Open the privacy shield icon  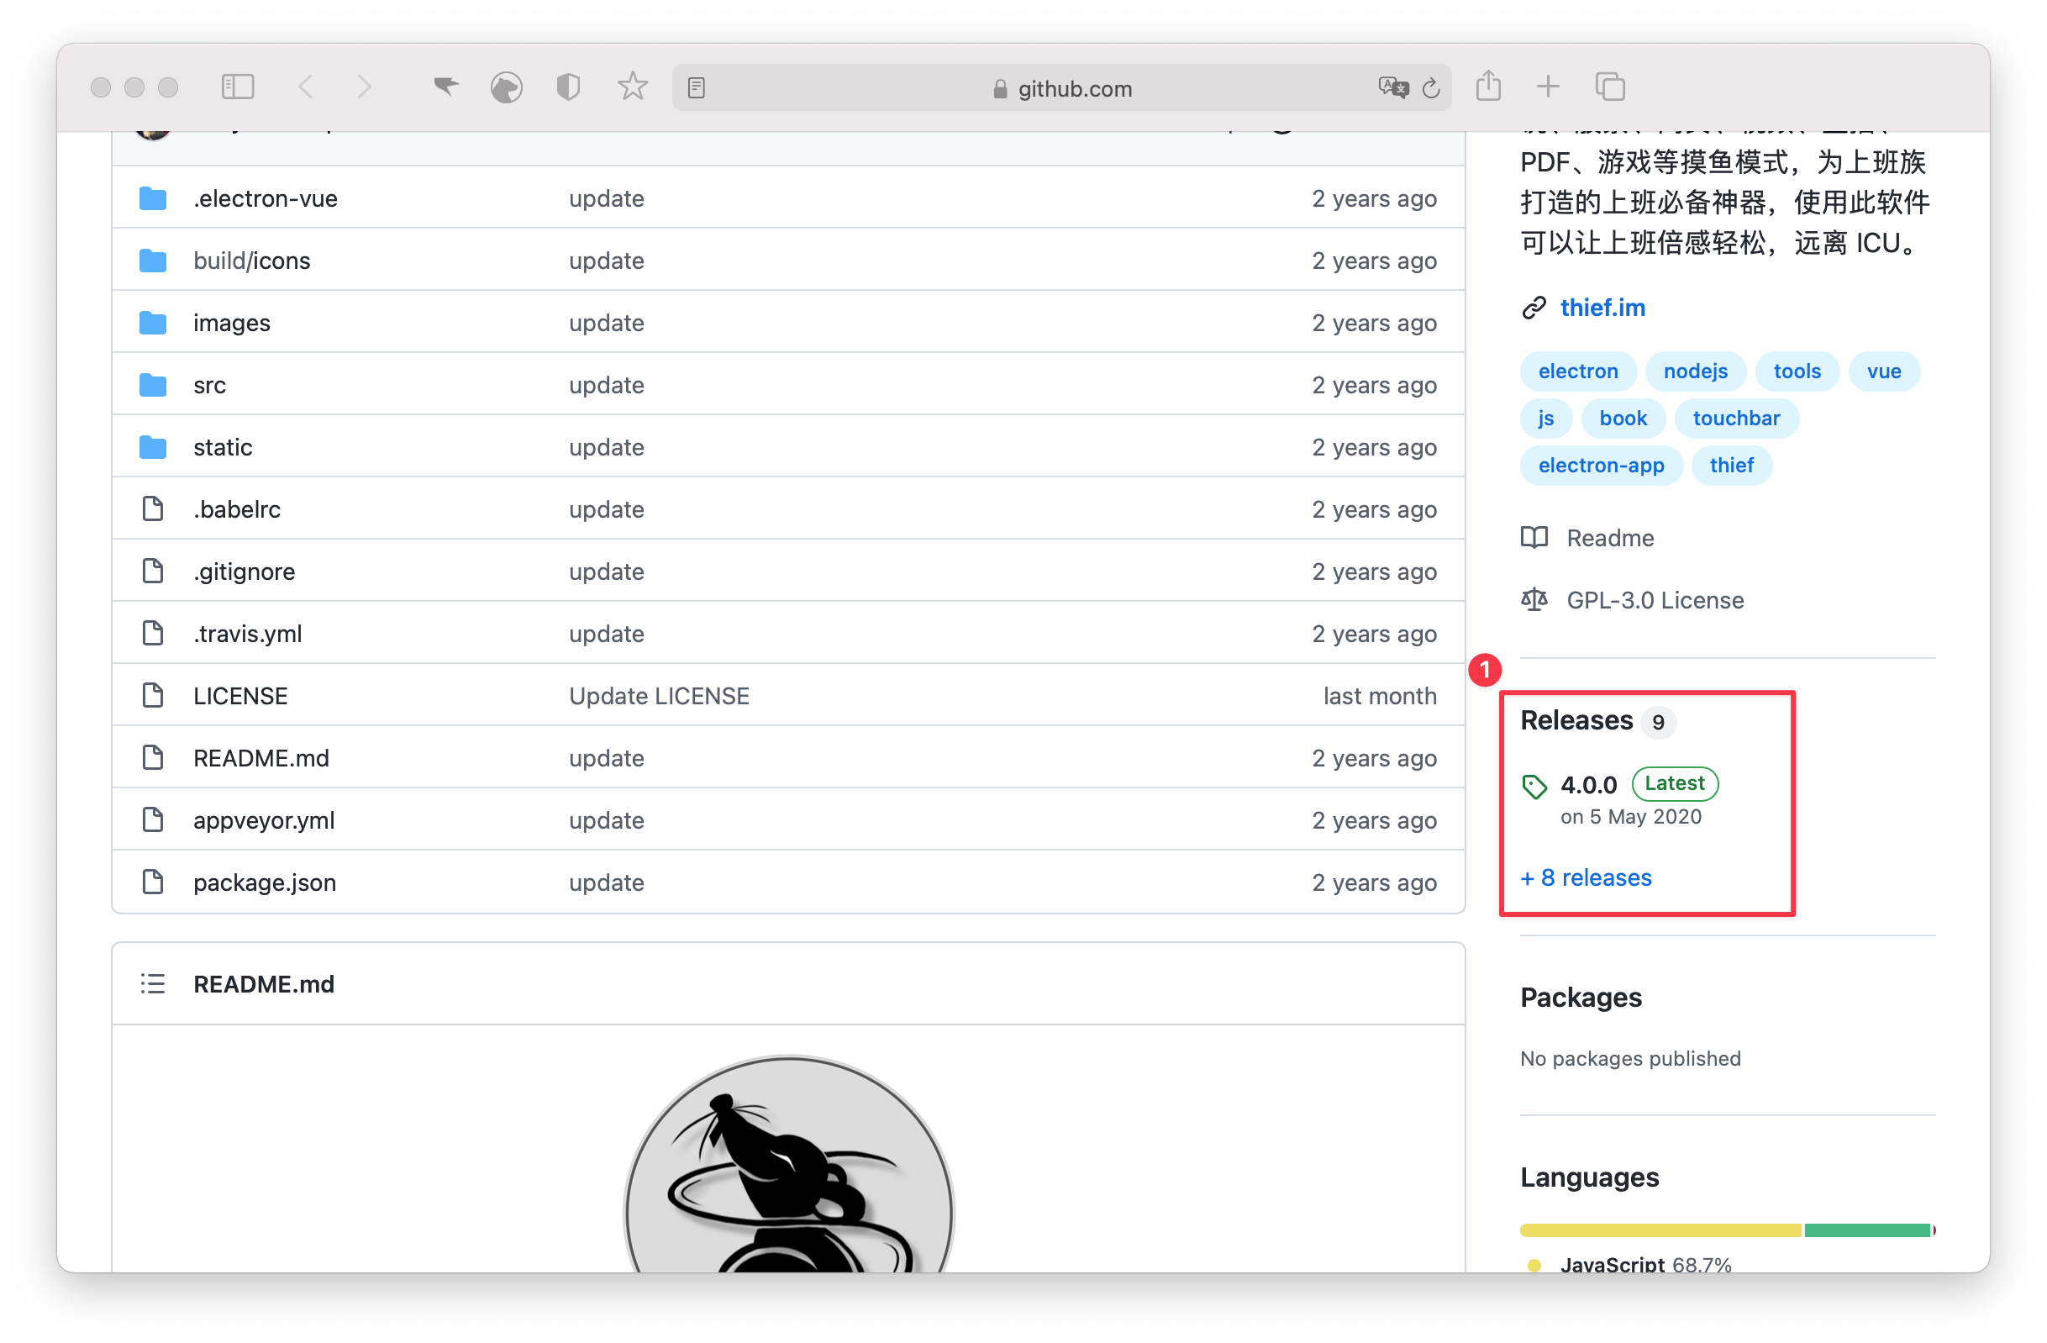coord(569,87)
